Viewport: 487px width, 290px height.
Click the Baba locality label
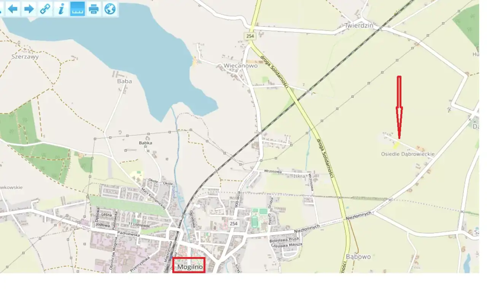[125, 81]
